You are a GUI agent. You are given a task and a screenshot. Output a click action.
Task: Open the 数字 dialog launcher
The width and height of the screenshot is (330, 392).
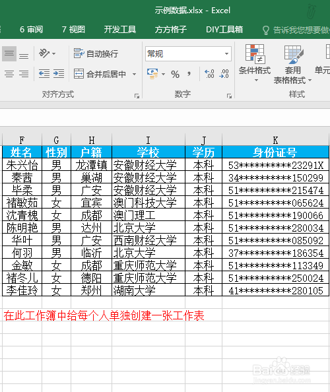pyautogui.click(x=229, y=96)
